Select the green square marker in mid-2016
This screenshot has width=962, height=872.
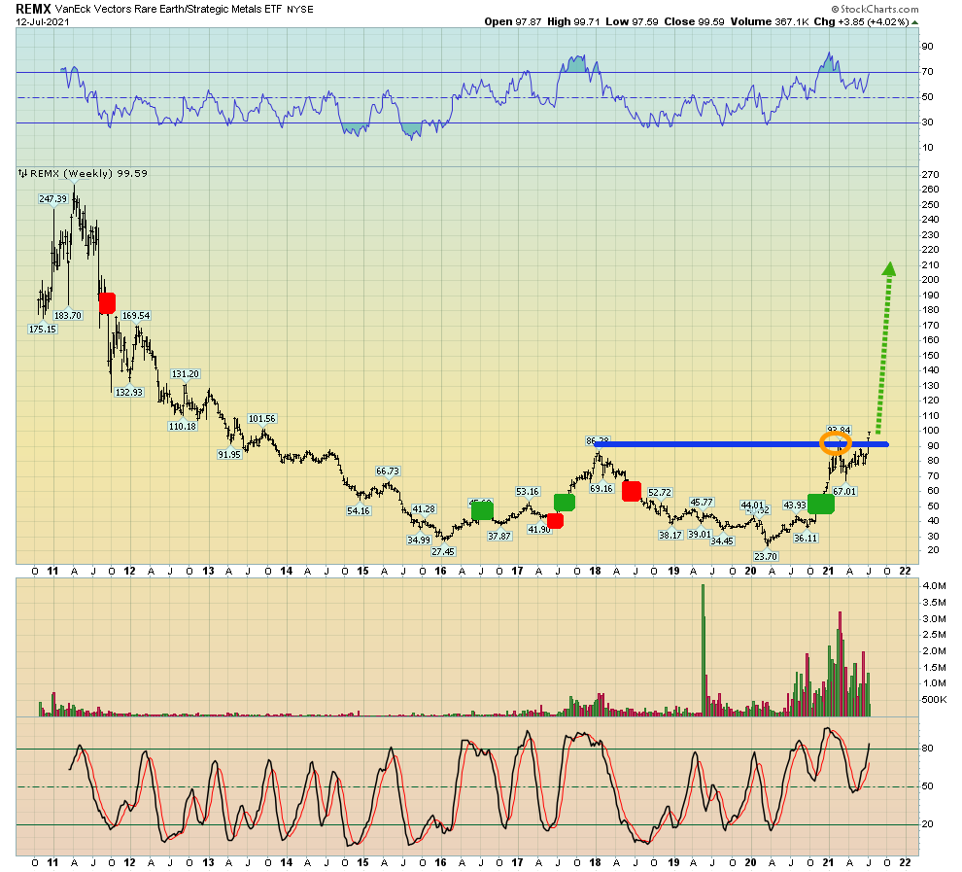482,511
